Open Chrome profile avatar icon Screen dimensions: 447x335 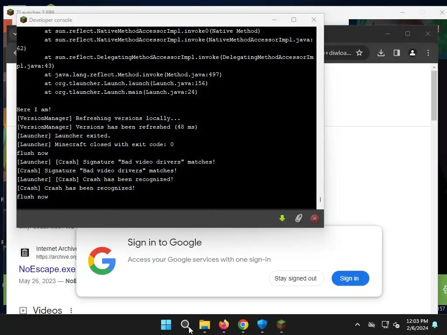pos(412,53)
